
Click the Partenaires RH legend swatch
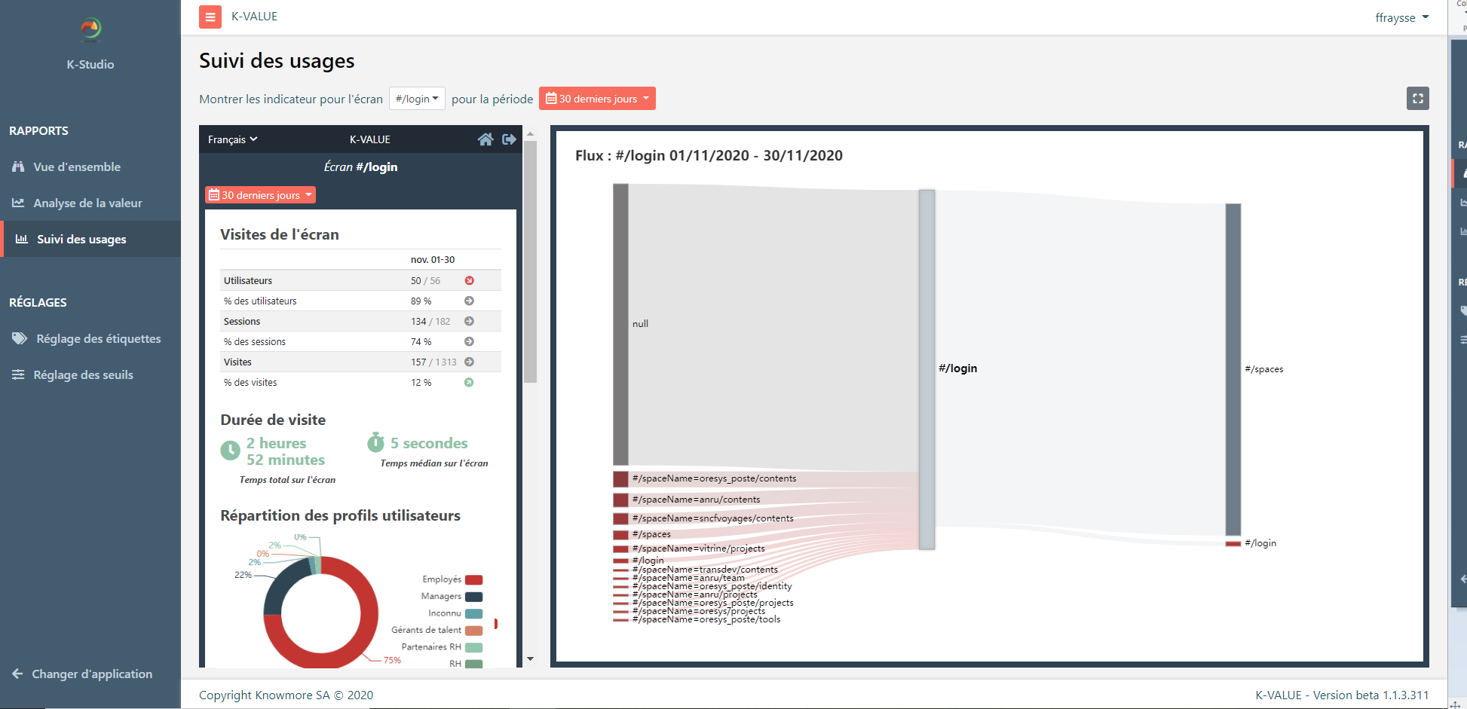point(473,647)
